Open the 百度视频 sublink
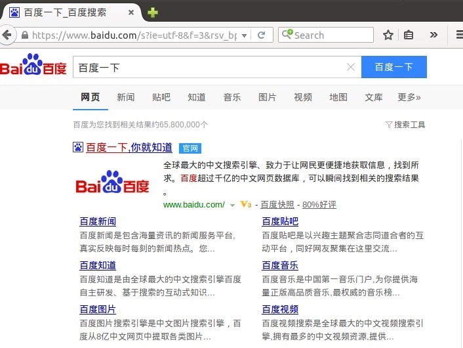Screen dimensions: 463x348 tap(280, 309)
